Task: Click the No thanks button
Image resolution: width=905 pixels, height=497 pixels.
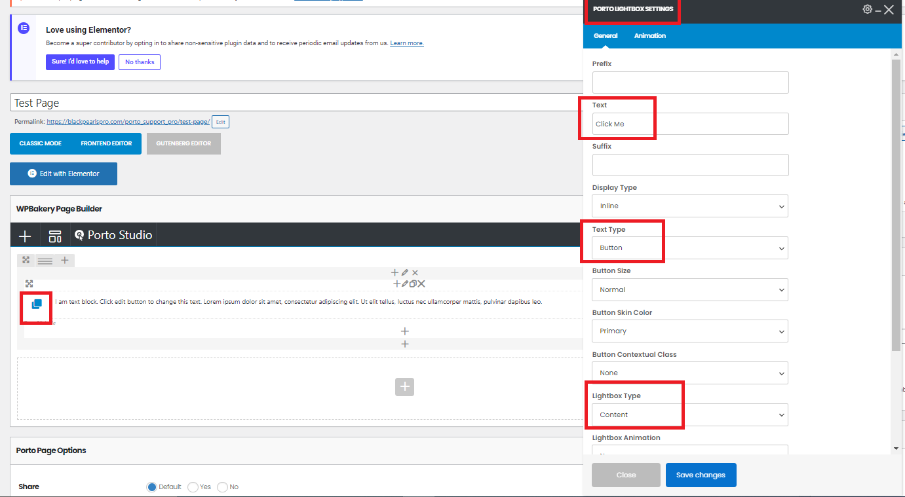Action: pyautogui.click(x=140, y=62)
